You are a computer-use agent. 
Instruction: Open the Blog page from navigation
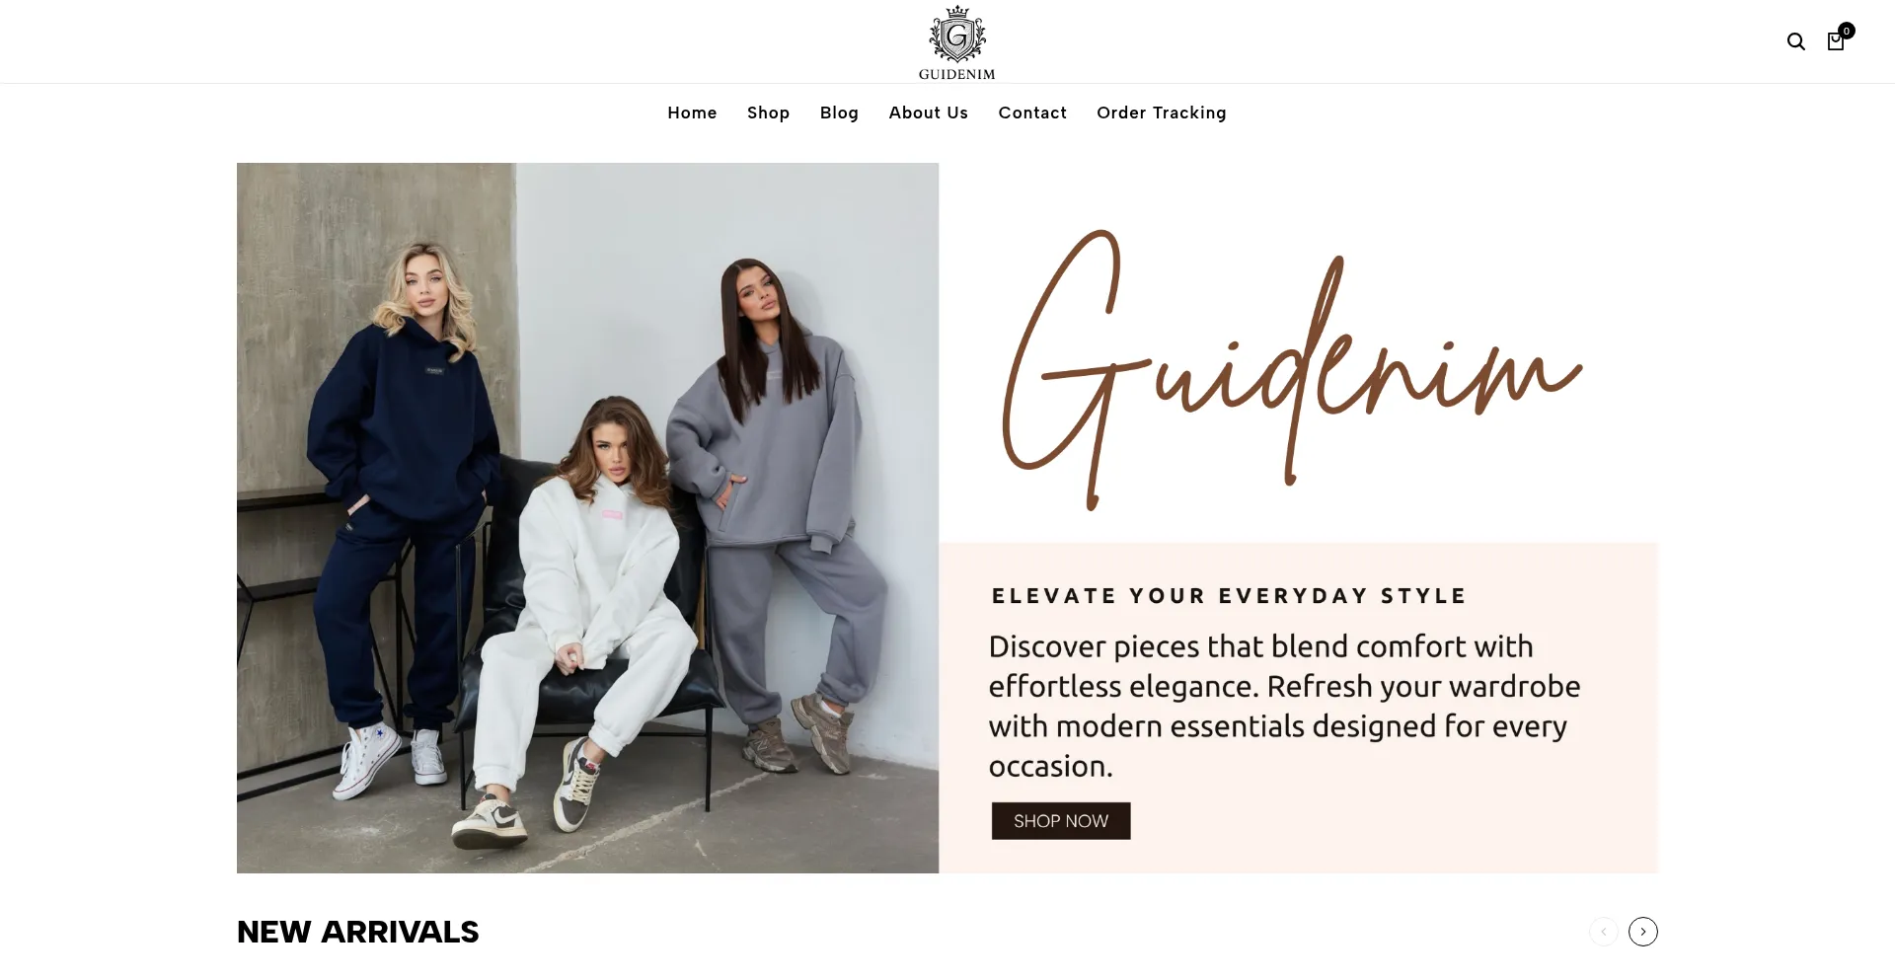click(x=839, y=113)
